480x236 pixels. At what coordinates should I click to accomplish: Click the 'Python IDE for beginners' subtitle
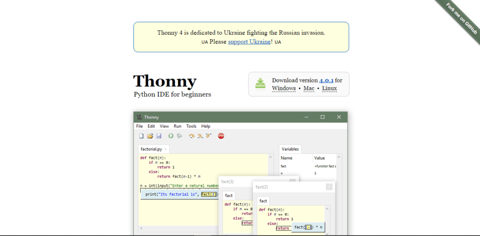(172, 95)
